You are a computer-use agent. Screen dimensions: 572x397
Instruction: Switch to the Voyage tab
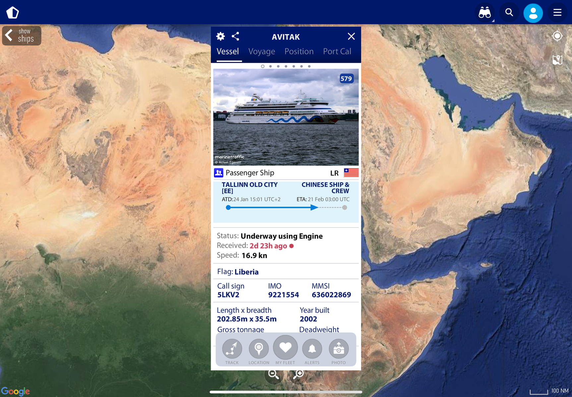pos(262,52)
